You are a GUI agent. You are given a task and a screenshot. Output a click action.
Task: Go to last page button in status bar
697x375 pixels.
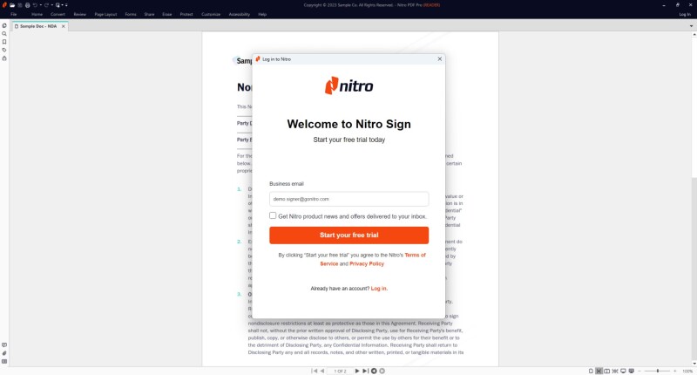[365, 371]
